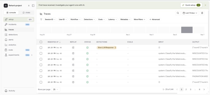210x95 pixels.
Task: Click the analytics bars icon
Action: click(6, 45)
